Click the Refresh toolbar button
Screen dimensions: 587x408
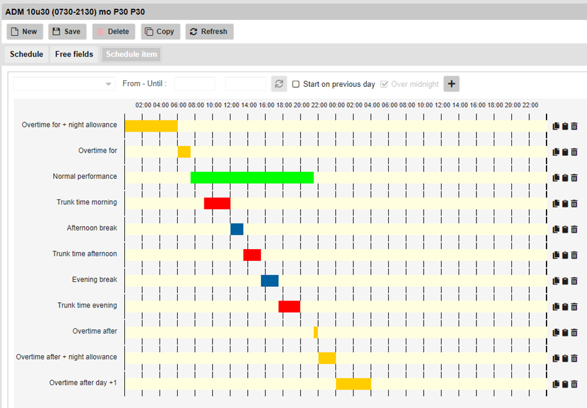[210, 32]
